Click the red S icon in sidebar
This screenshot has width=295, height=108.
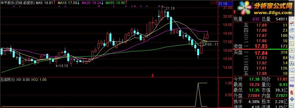(292, 93)
